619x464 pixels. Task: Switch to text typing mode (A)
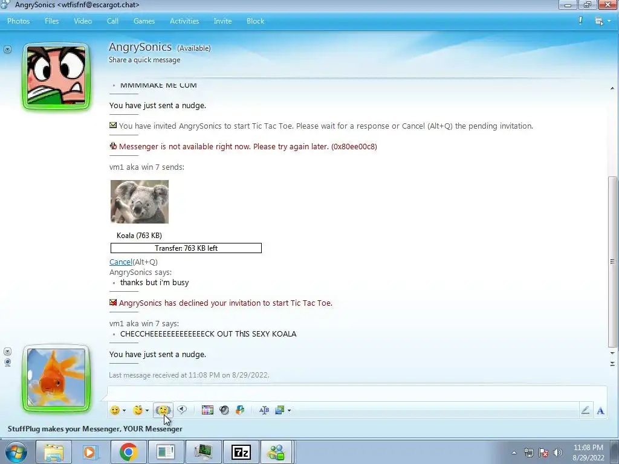pos(600,411)
